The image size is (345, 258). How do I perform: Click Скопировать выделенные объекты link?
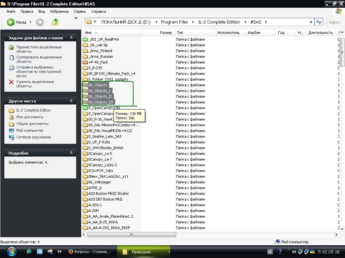tap(39, 59)
